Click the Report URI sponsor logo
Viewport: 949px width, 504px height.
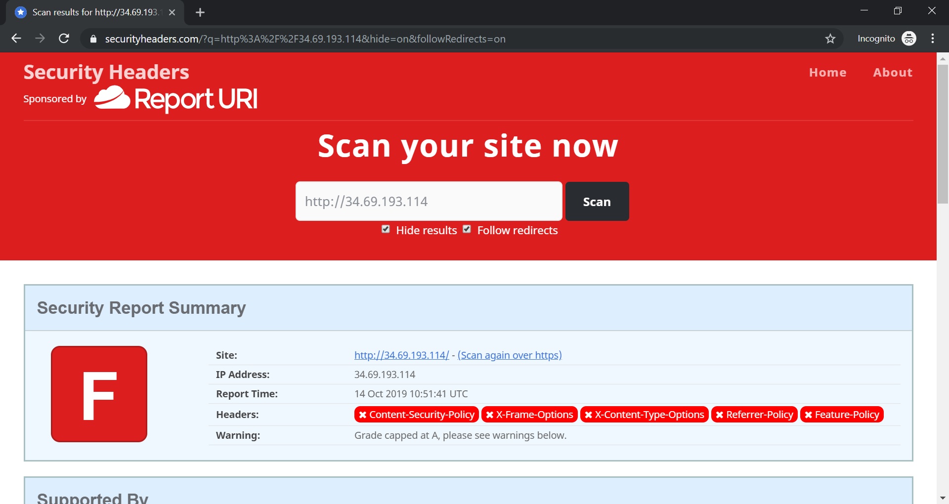tap(176, 99)
